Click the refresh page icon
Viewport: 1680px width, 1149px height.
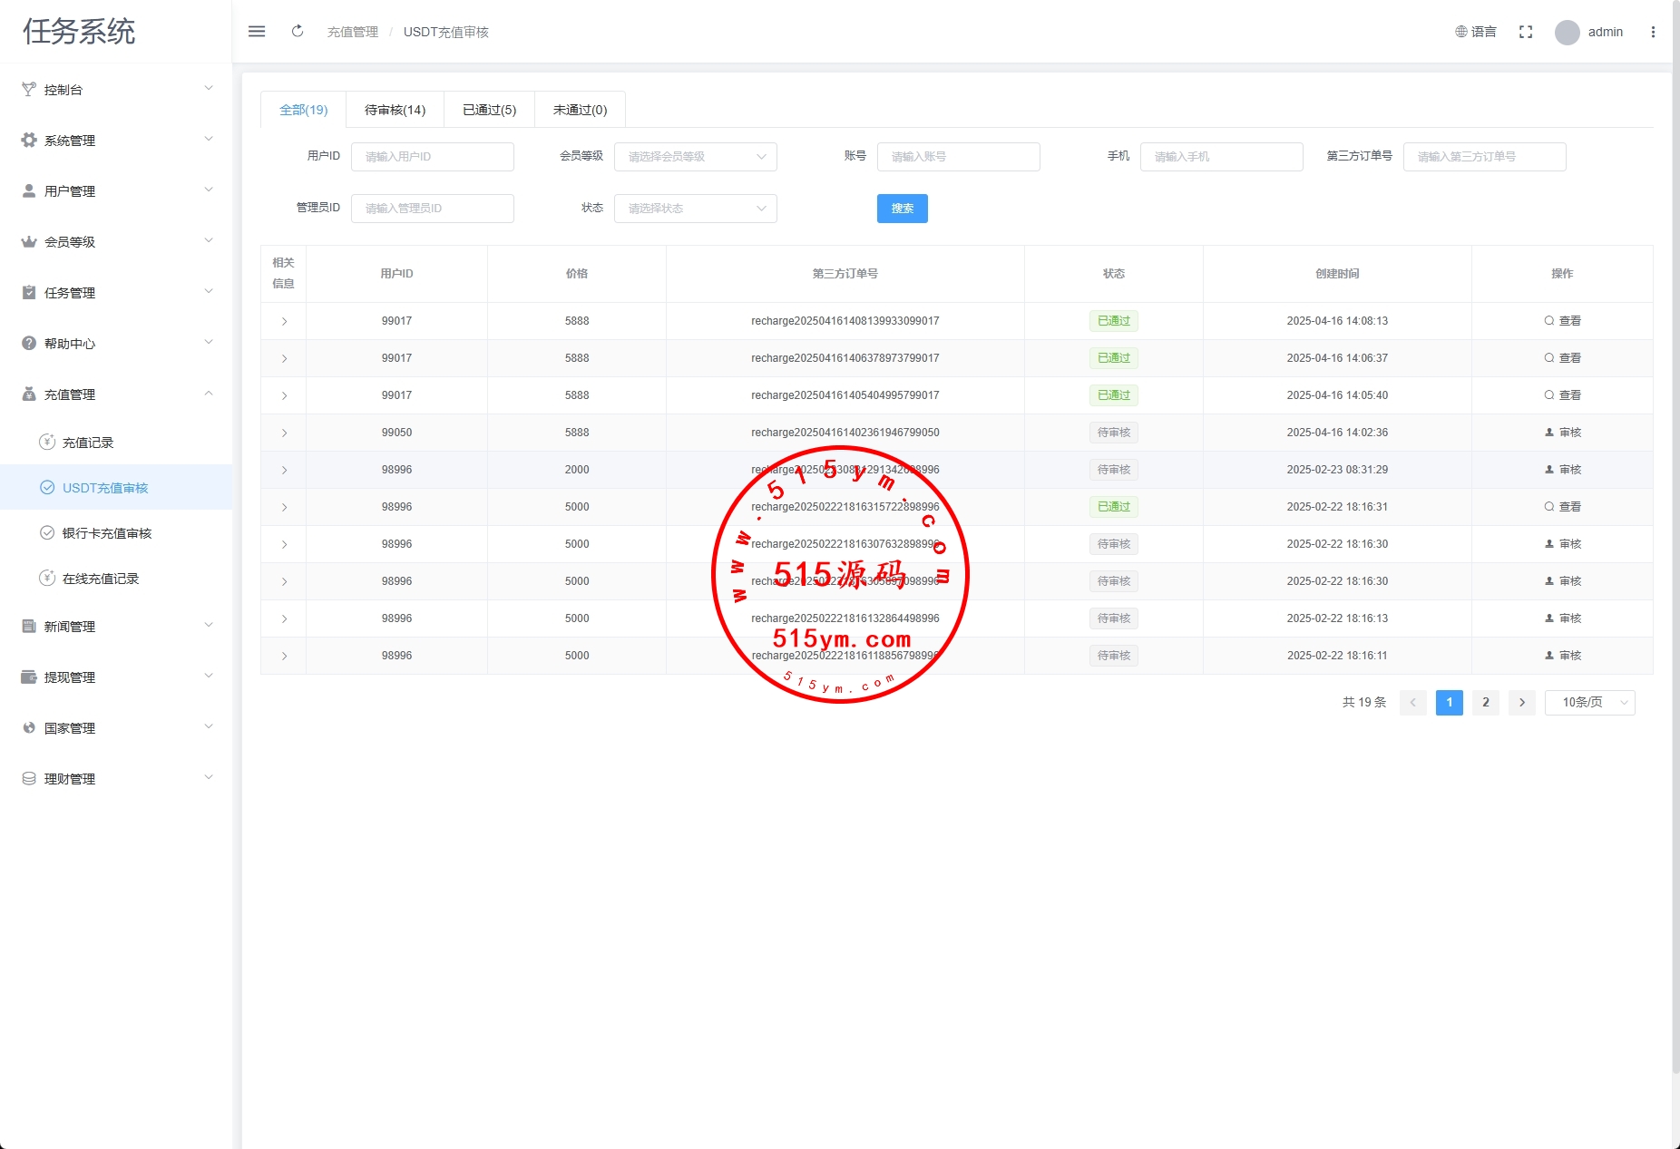click(x=298, y=32)
